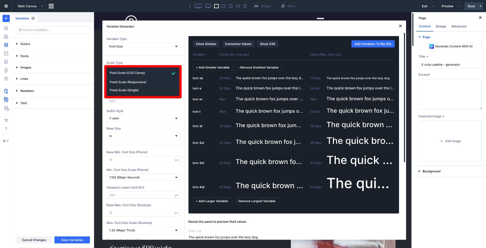This screenshot has width=486, height=248.
Task: Click the sort arrows beside Variables tab
Action: click(33, 18)
